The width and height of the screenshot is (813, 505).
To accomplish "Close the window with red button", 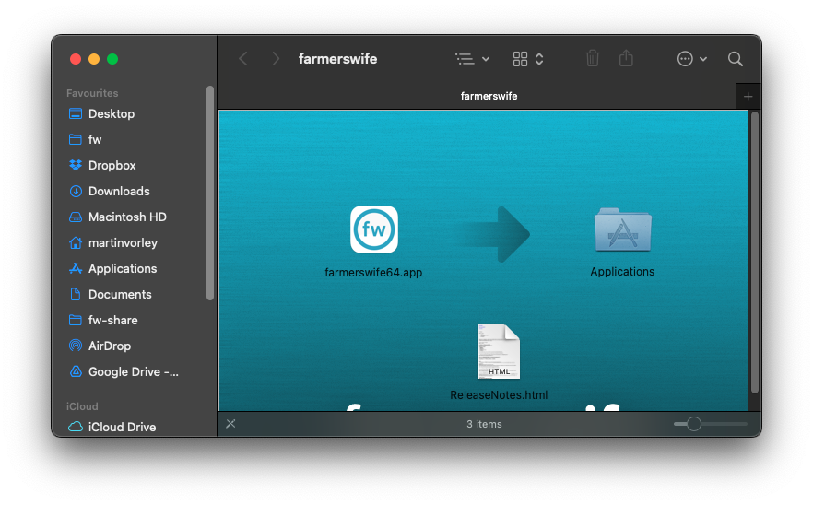I will (76, 59).
